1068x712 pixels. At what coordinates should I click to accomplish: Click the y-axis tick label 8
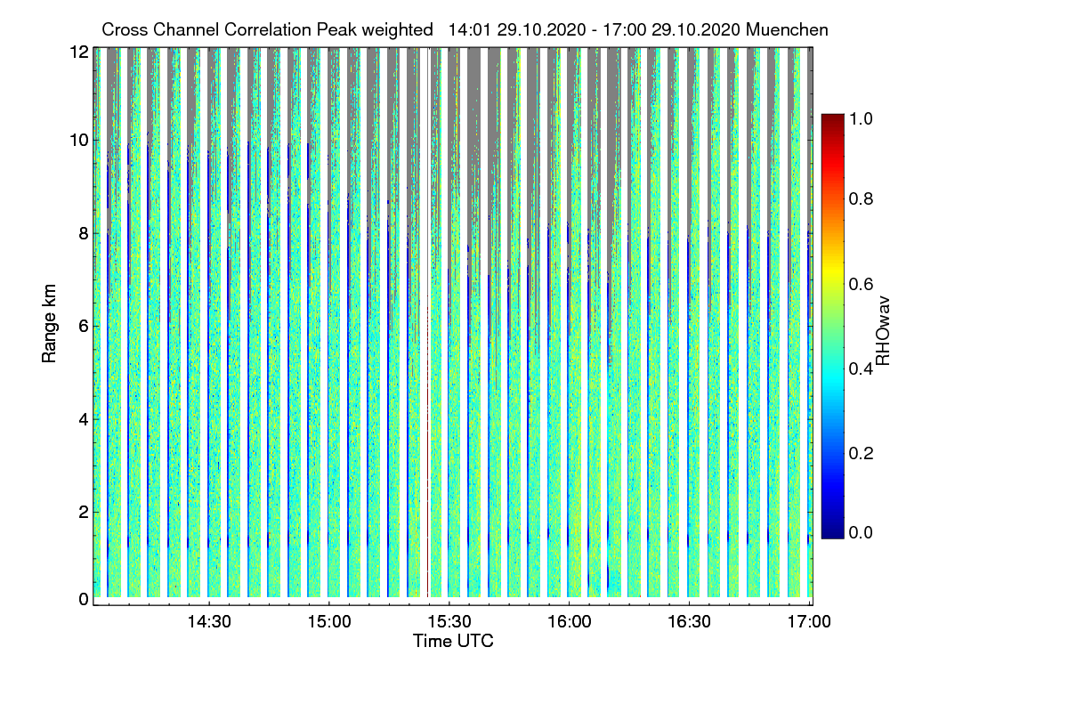pos(84,233)
